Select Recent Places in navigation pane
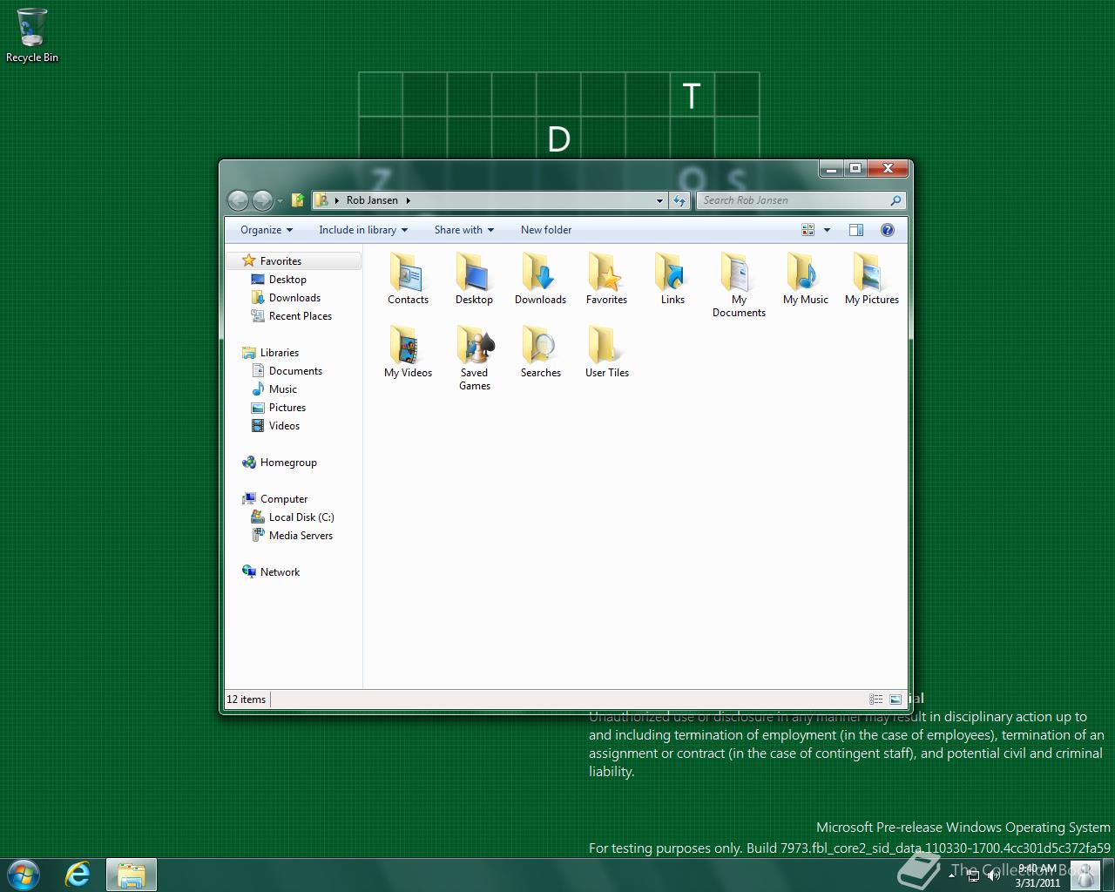This screenshot has width=1115, height=892. click(x=301, y=316)
